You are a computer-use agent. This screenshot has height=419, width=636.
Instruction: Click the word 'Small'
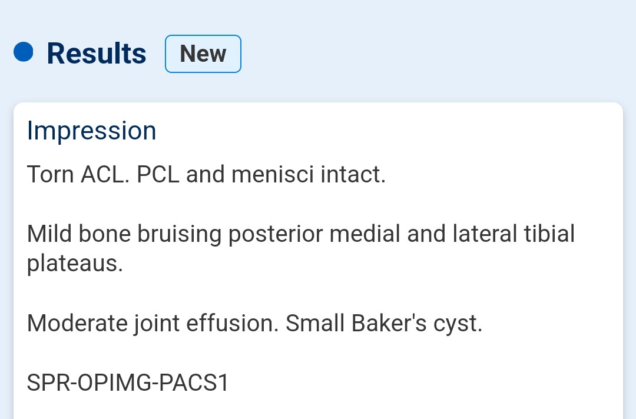point(315,323)
